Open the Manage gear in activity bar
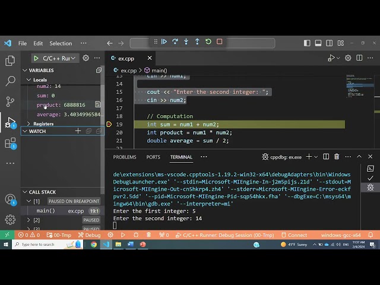380x285 pixels. click(10, 220)
